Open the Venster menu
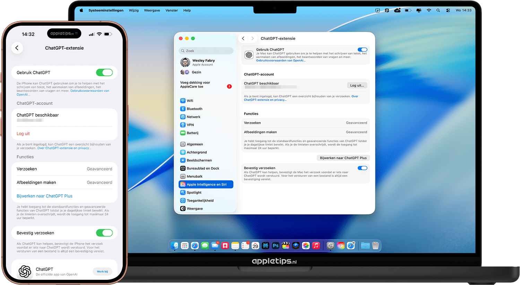The height and width of the screenshot is (285, 520). tap(172, 10)
